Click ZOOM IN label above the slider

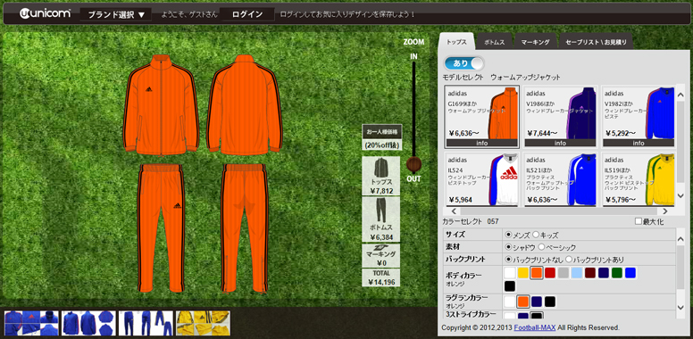coord(413,56)
